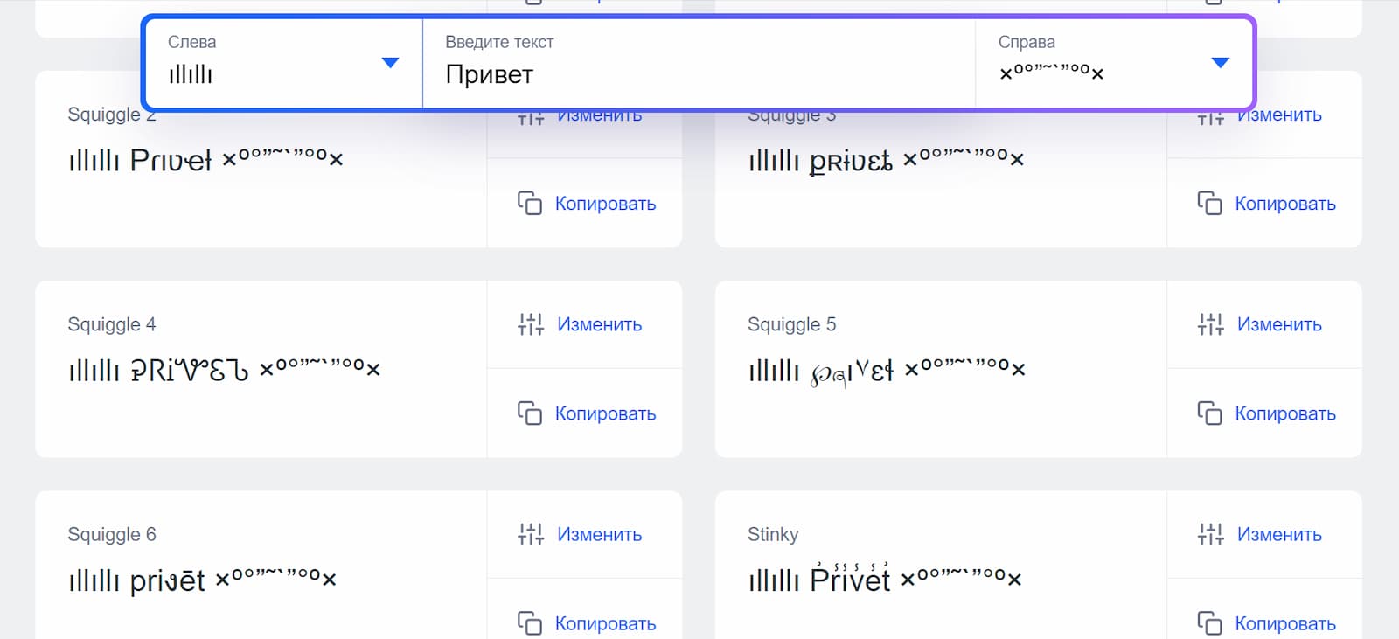Click the copy icon for Squiggle 2 style
Image resolution: width=1399 pixels, height=639 pixels.
click(x=530, y=203)
